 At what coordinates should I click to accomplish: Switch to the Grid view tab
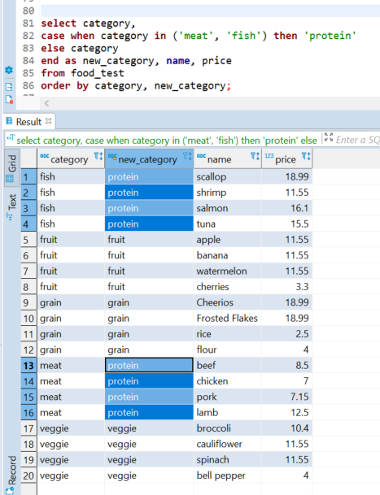coord(11,168)
